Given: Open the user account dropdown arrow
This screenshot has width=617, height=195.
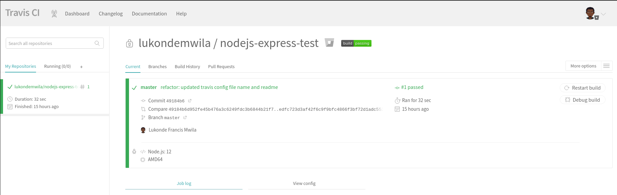Looking at the screenshot, I should (603, 14).
